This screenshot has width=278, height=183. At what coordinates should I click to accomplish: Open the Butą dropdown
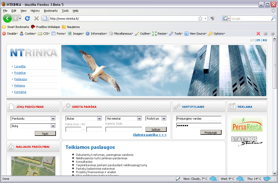point(33,126)
